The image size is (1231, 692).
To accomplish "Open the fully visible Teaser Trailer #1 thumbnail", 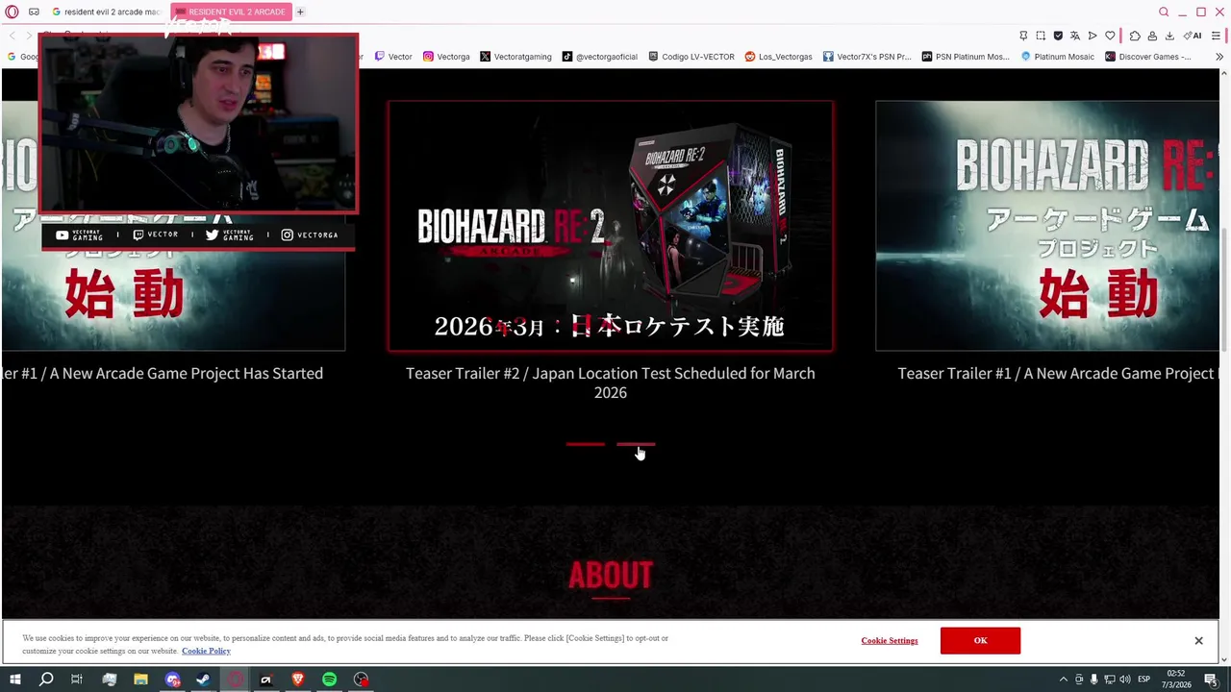I will point(1047,226).
